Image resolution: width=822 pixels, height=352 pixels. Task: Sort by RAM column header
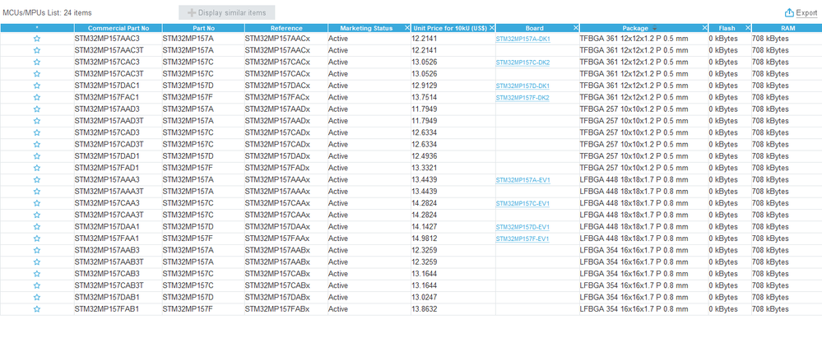pos(787,28)
